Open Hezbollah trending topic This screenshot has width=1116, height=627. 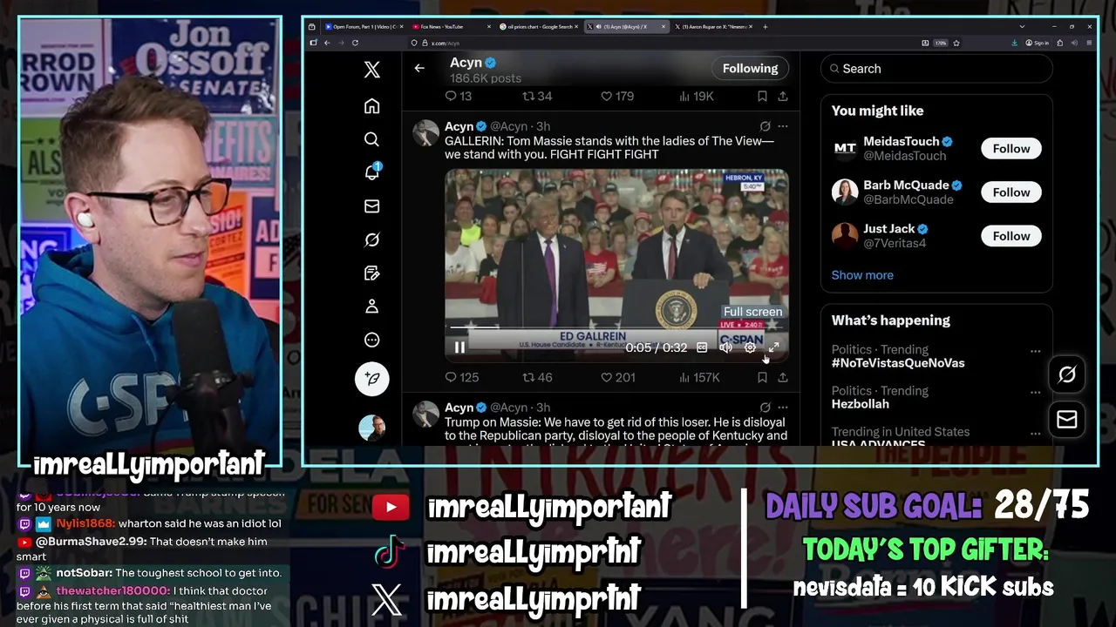861,404
